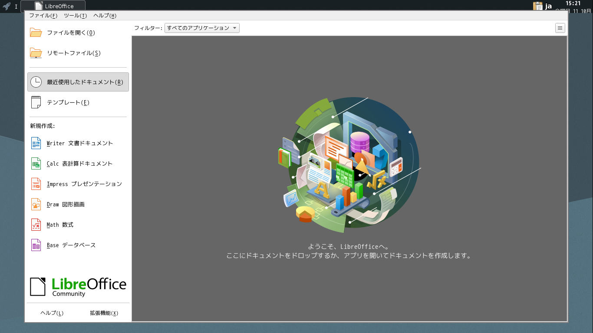This screenshot has height=333, width=593.
Task: Open the ヘルプ(H) menu in the menu bar
Action: pyautogui.click(x=105, y=16)
